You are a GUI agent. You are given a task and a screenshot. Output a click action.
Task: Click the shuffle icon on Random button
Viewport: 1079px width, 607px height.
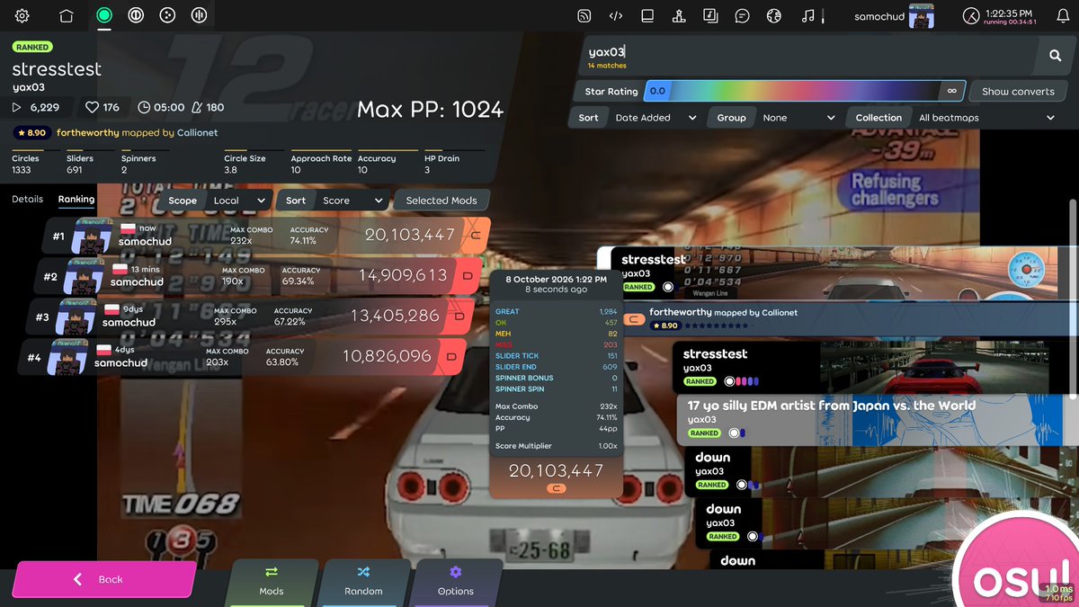click(363, 572)
